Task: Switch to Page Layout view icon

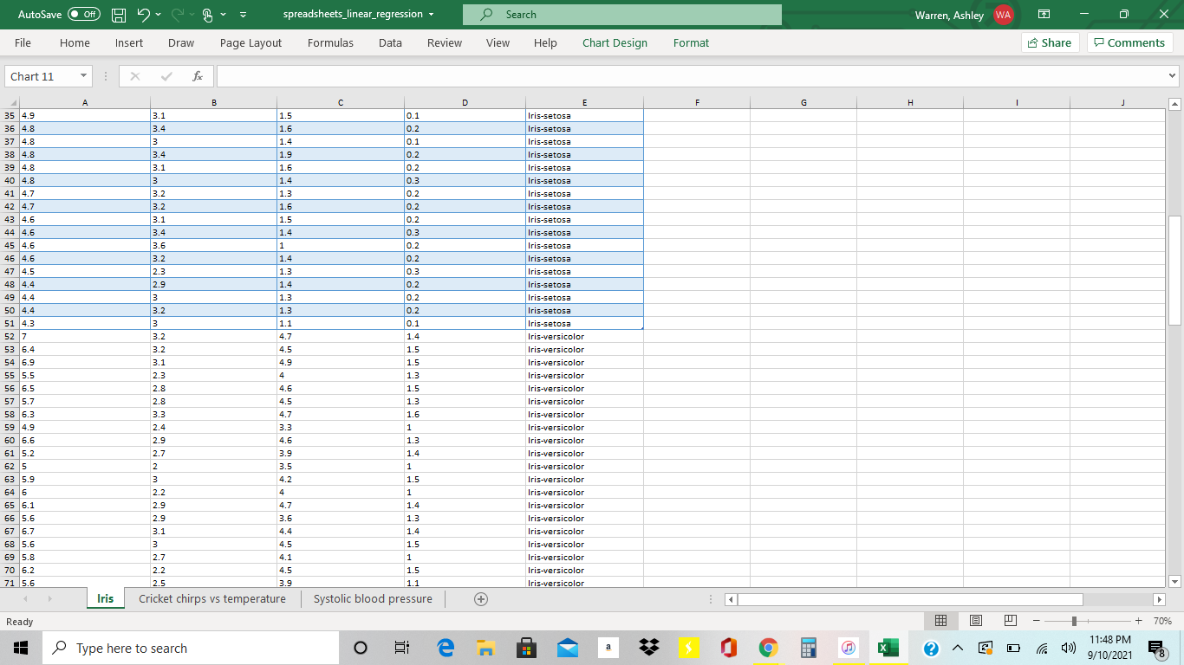Action: pos(976,621)
